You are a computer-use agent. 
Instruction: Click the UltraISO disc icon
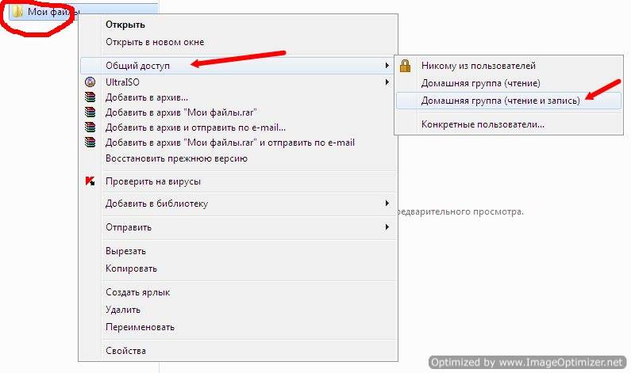[90, 82]
